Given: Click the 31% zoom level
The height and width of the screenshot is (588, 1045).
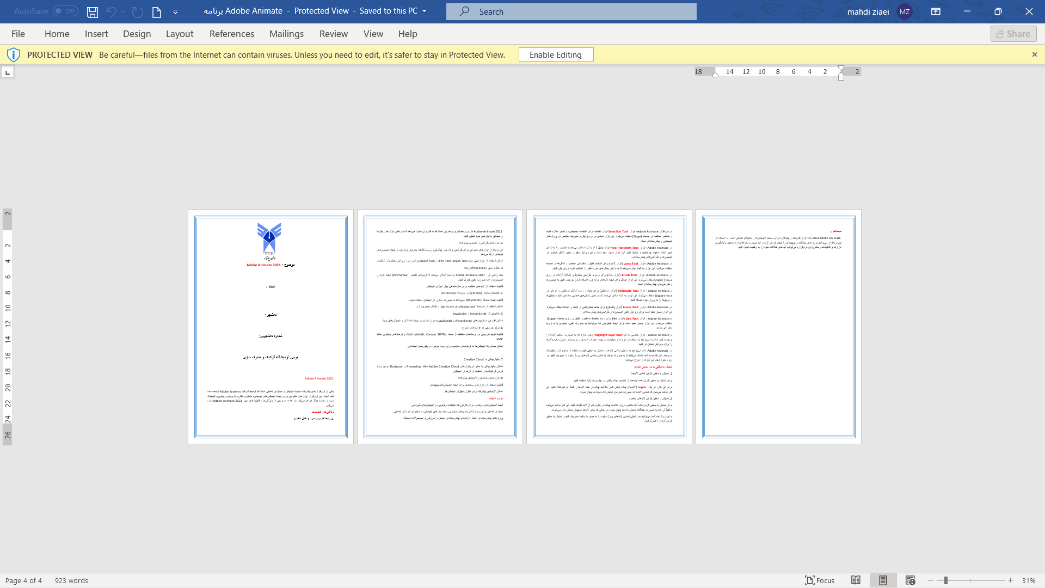Looking at the screenshot, I should click(x=1028, y=580).
